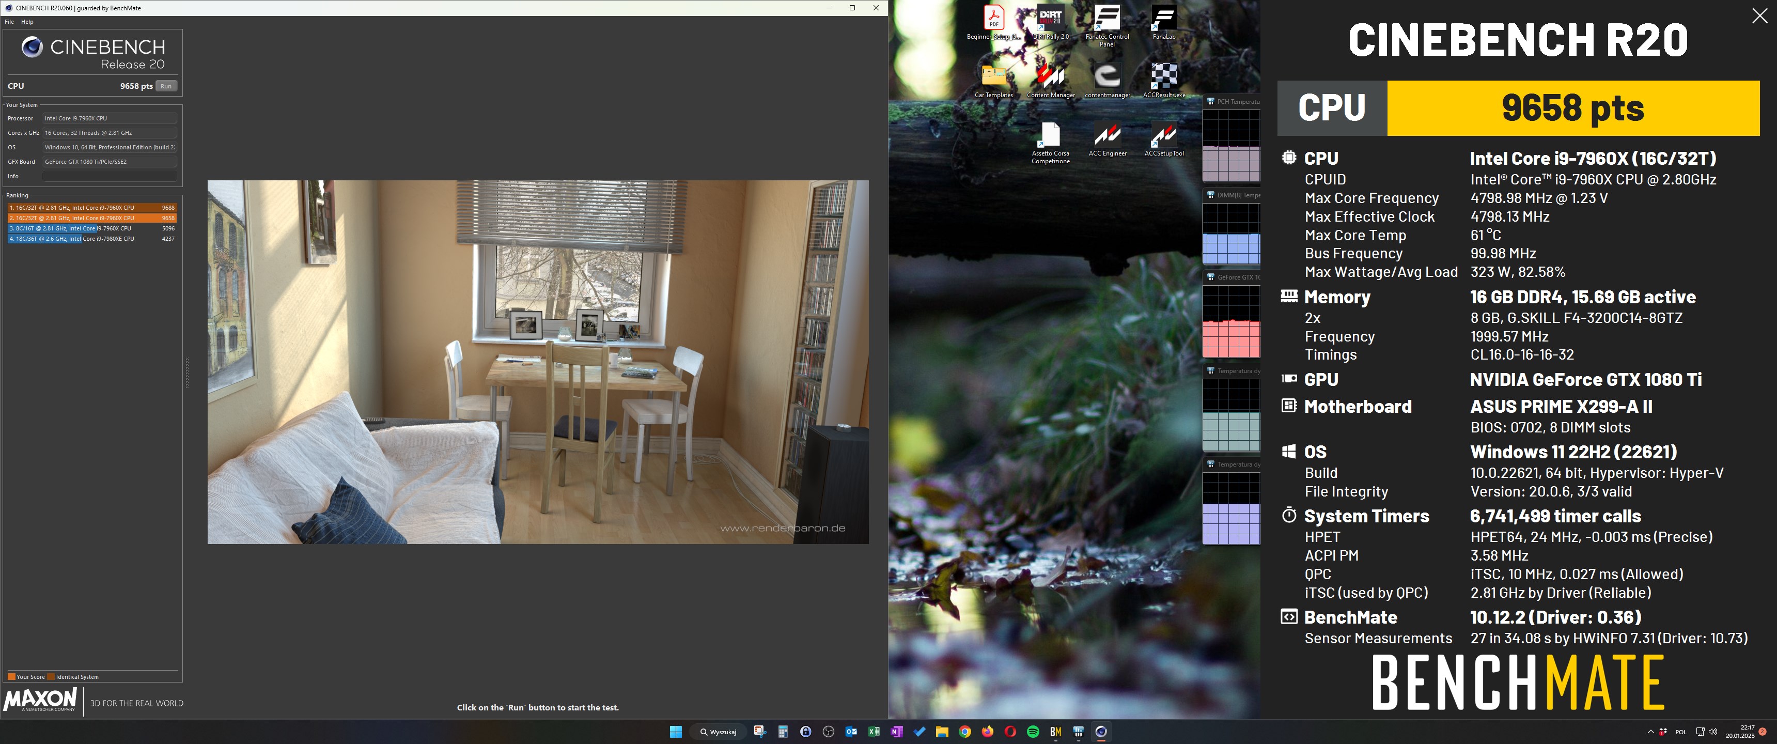1777x744 pixels.
Task: Select ranking row 1 with score 9688
Action: (x=92, y=208)
